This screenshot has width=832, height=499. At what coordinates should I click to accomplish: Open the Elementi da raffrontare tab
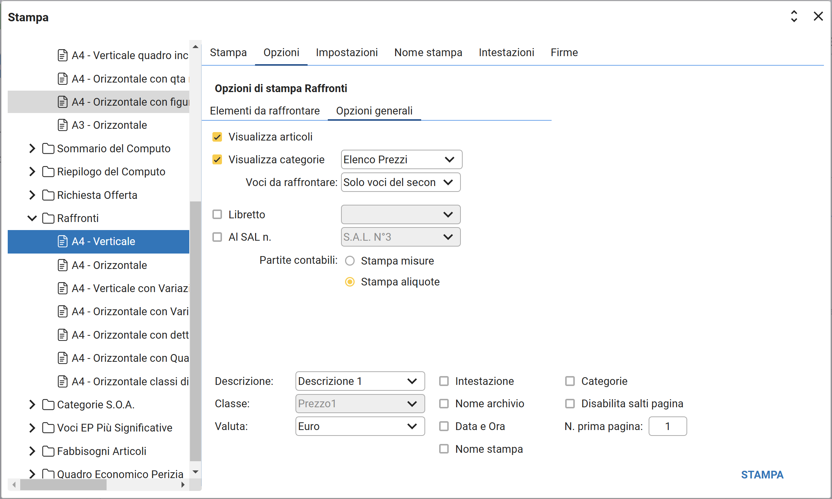click(265, 111)
